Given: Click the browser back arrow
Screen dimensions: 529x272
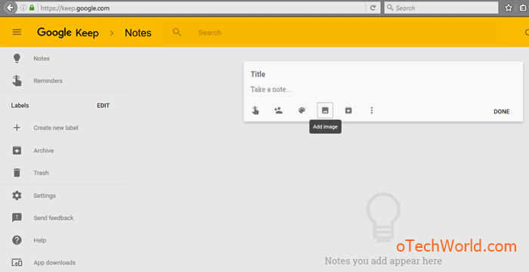Looking at the screenshot, I should pos(11,8).
